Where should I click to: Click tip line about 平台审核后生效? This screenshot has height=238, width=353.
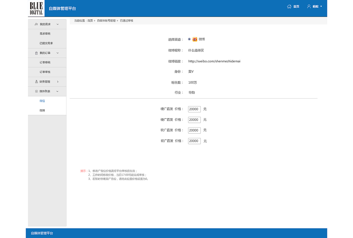(113, 171)
